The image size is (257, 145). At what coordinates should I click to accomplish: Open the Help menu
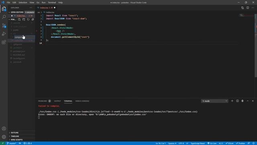61,2
